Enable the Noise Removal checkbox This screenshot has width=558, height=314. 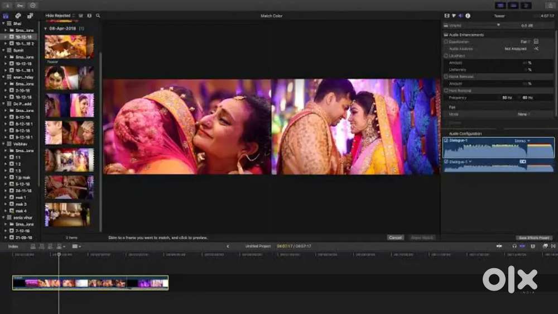click(x=446, y=77)
